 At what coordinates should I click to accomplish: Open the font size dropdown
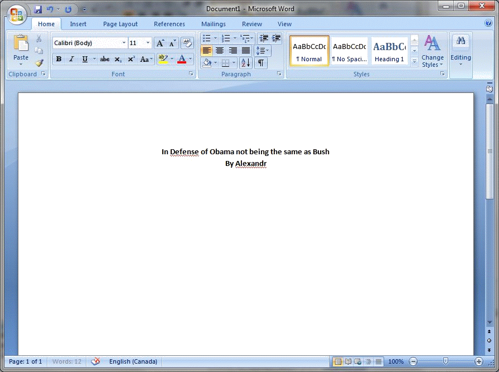[148, 43]
